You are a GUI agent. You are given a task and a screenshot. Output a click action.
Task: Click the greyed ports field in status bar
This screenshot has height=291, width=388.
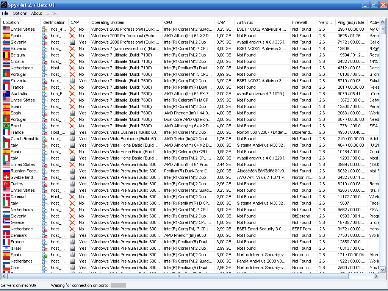[x=118, y=285]
